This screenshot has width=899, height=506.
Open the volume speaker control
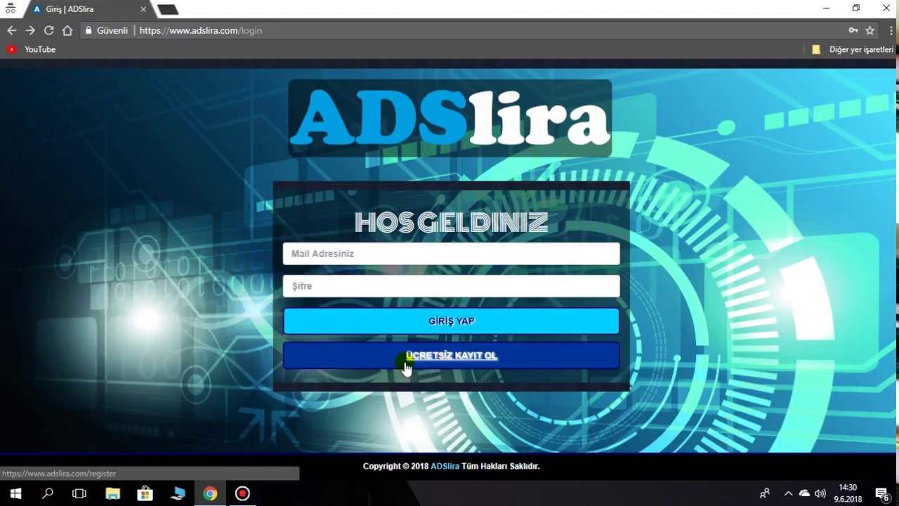(x=820, y=493)
